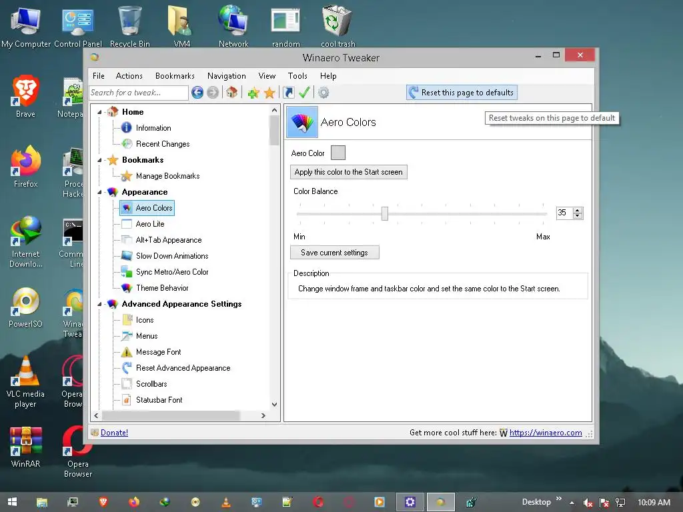
Task: Collapse the Home tree node
Action: (x=99, y=112)
